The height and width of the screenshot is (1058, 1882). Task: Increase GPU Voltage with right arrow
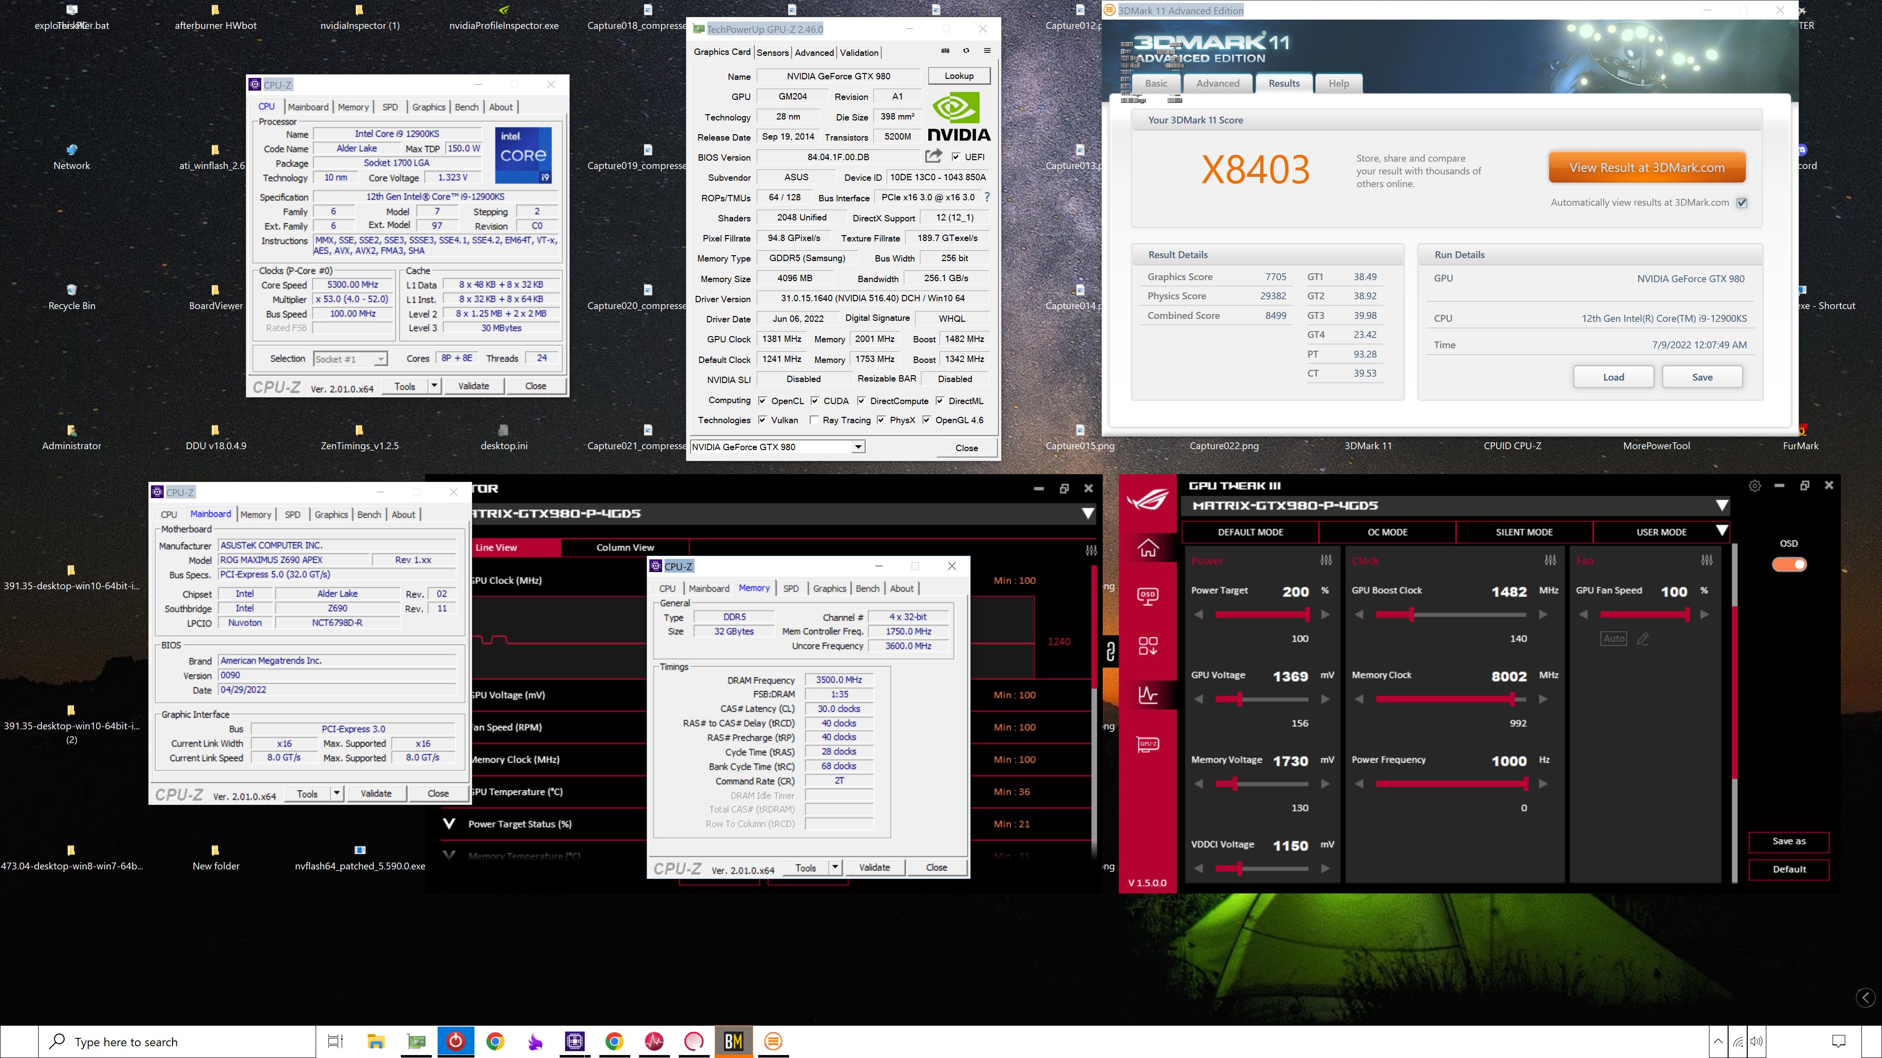1325,699
